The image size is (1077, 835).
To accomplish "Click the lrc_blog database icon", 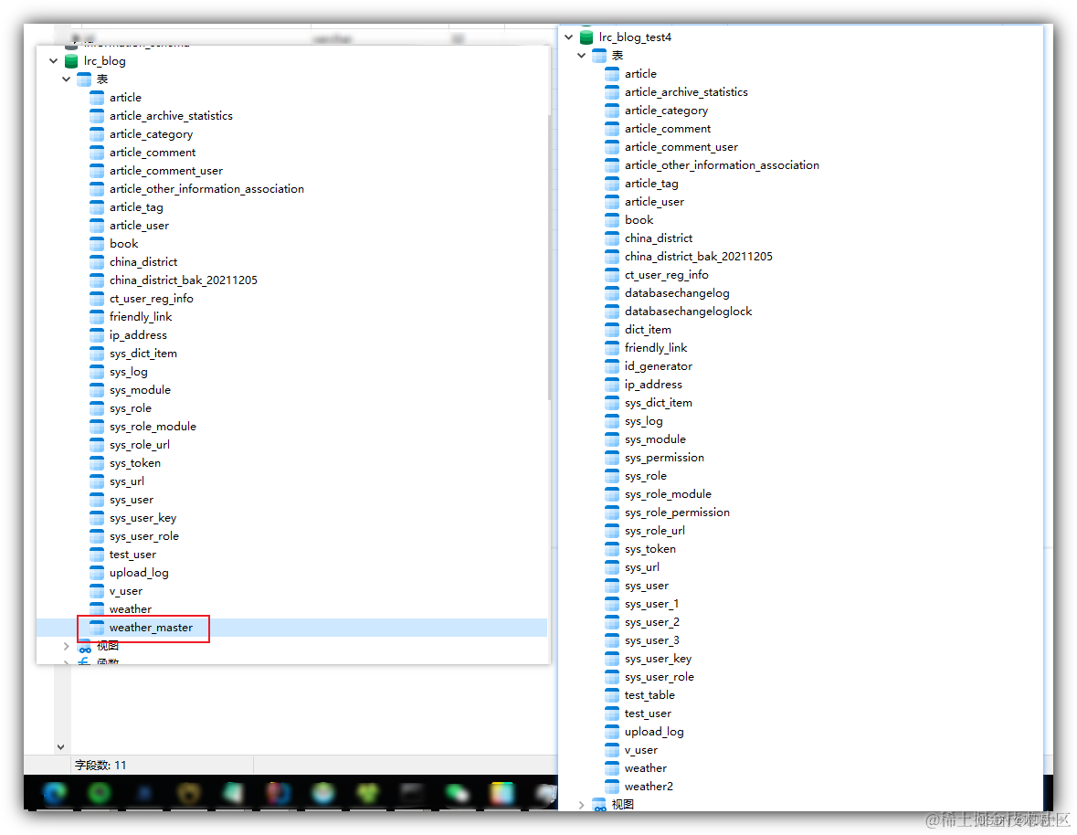I will point(71,61).
